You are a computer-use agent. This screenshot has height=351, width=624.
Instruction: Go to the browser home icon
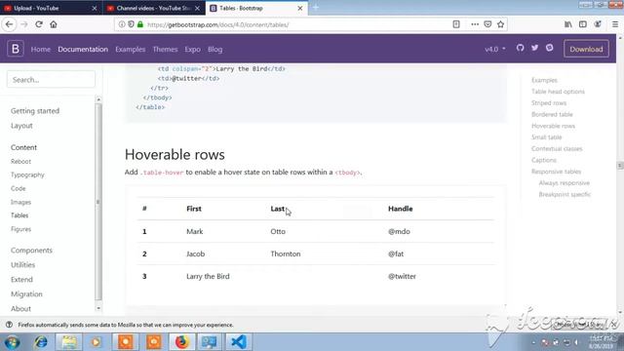[x=54, y=24]
